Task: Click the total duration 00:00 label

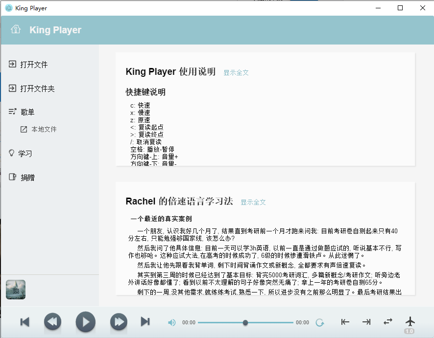Action: point(303,322)
